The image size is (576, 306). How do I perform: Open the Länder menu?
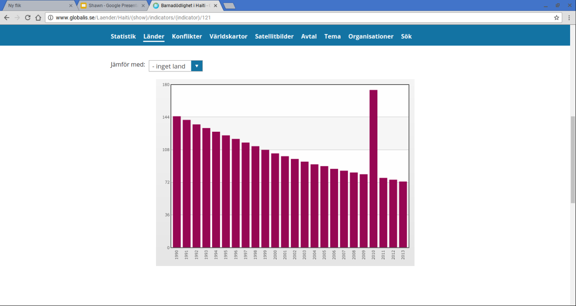(154, 37)
